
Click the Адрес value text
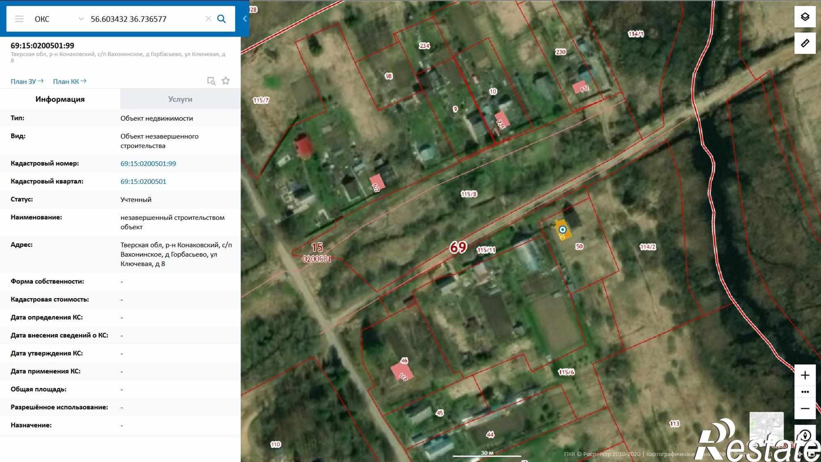[176, 254]
